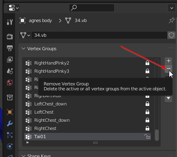Unlock the RightChest vertex group
Image resolution: width=177 pixels, height=157 pixels.
click(147, 128)
